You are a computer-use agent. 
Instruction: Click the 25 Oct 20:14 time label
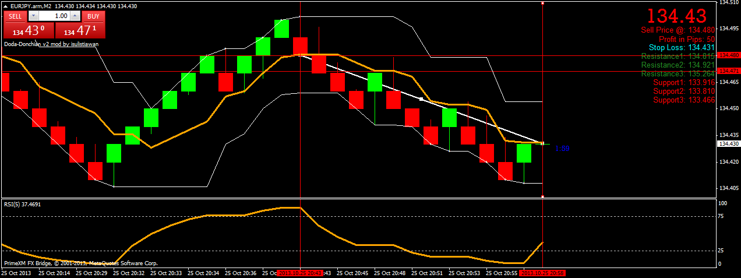[54, 273]
